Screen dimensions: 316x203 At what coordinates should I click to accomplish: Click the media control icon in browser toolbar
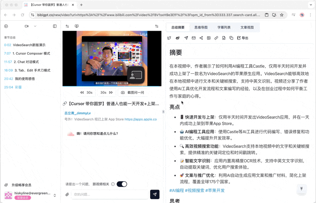(293, 15)
